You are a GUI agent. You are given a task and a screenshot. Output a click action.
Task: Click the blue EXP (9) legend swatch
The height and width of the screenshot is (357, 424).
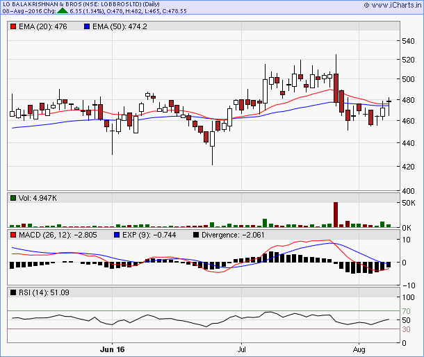tap(117, 235)
